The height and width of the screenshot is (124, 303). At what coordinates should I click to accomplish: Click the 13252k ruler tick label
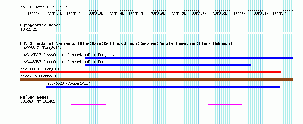click(x=33, y=14)
